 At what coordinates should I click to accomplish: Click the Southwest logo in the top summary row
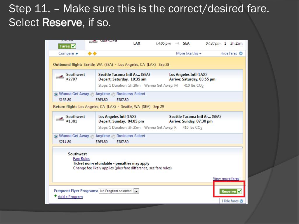coord(93,41)
